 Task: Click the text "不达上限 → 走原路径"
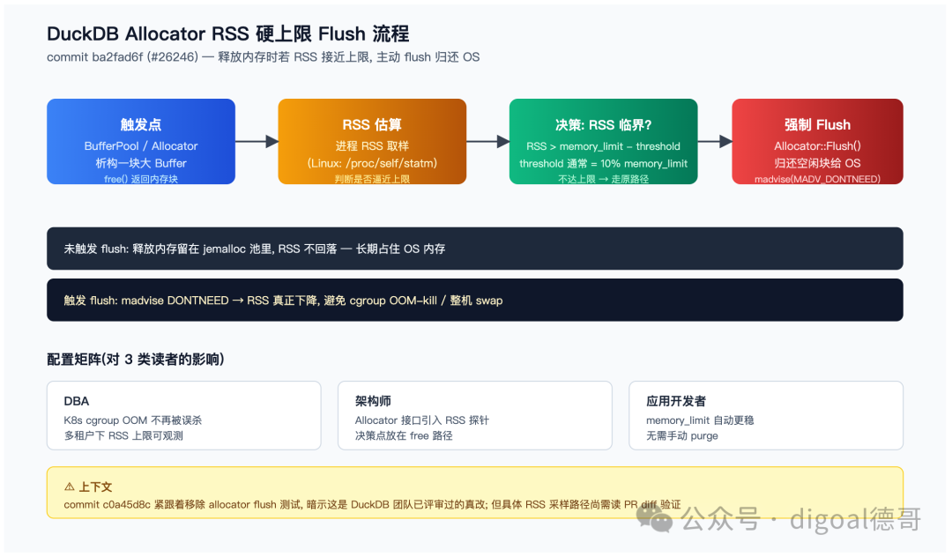tap(604, 179)
